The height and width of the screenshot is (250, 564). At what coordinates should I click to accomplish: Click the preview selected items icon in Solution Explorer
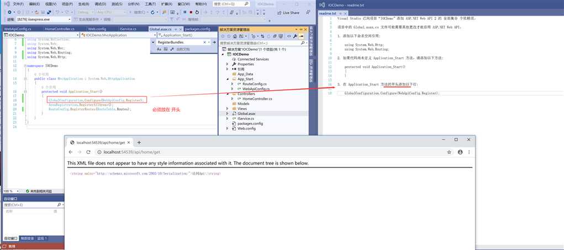[302, 36]
